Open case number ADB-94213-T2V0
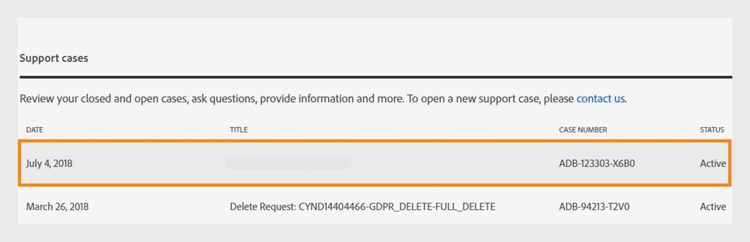Image resolution: width=750 pixels, height=242 pixels. pos(594,206)
